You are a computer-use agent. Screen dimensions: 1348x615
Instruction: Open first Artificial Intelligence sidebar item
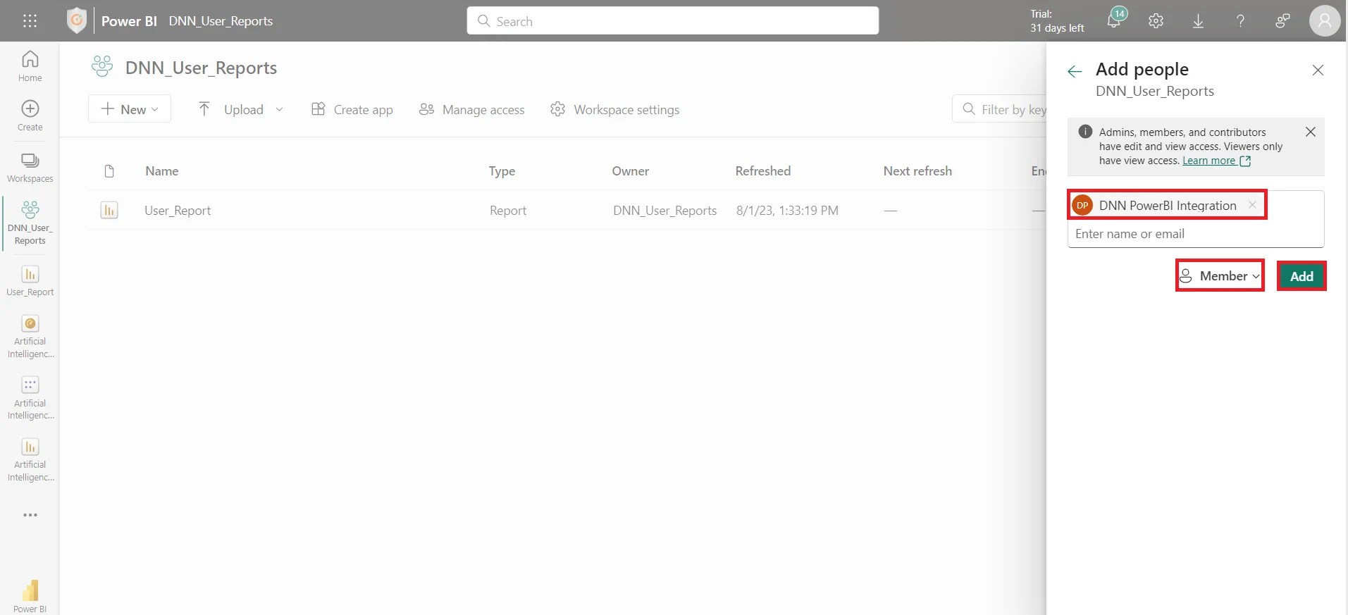[30, 337]
